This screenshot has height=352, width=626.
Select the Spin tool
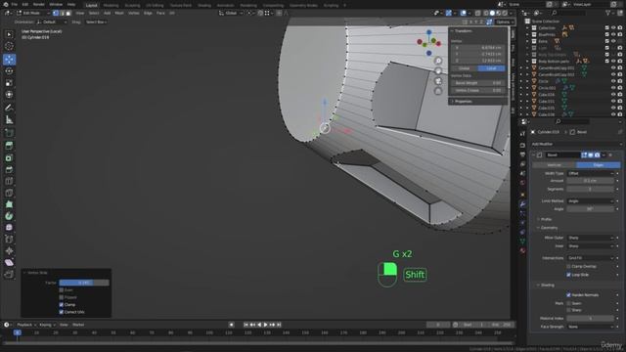tap(9, 216)
